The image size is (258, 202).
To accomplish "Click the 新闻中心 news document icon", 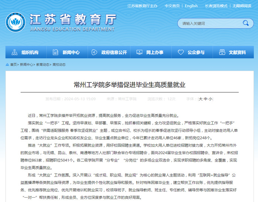I will 55,52.
